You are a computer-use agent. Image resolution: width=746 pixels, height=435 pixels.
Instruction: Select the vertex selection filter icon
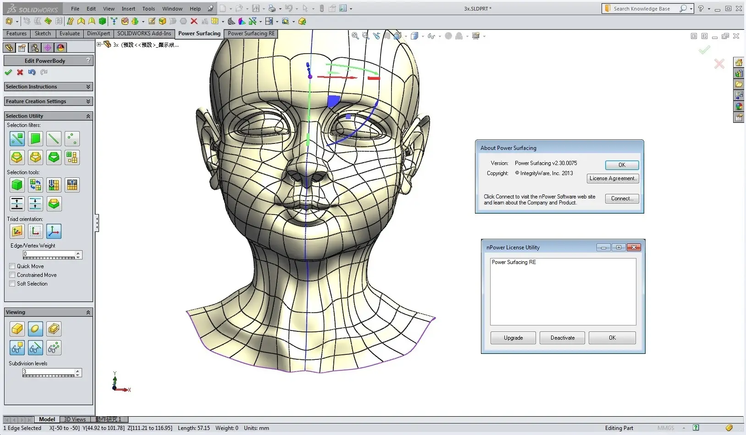click(72, 138)
